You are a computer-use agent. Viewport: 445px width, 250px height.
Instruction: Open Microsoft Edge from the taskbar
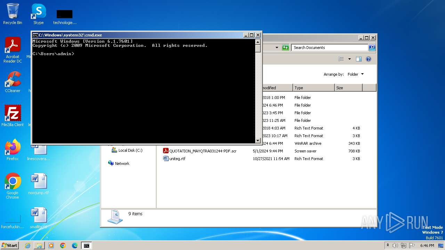point(75,245)
